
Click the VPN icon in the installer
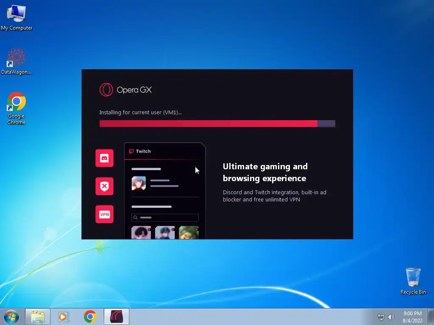click(x=104, y=214)
